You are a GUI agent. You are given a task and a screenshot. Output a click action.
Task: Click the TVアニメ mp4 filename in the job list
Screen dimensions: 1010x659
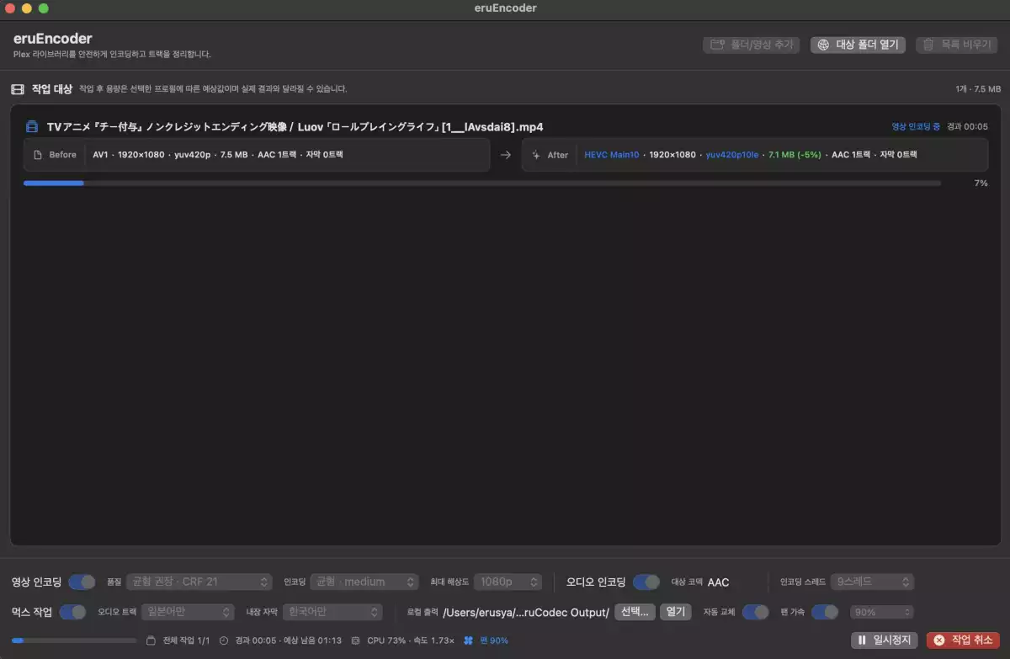pos(295,127)
